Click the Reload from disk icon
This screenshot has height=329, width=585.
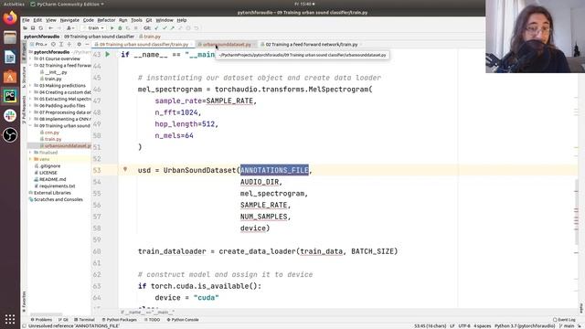(40, 28)
